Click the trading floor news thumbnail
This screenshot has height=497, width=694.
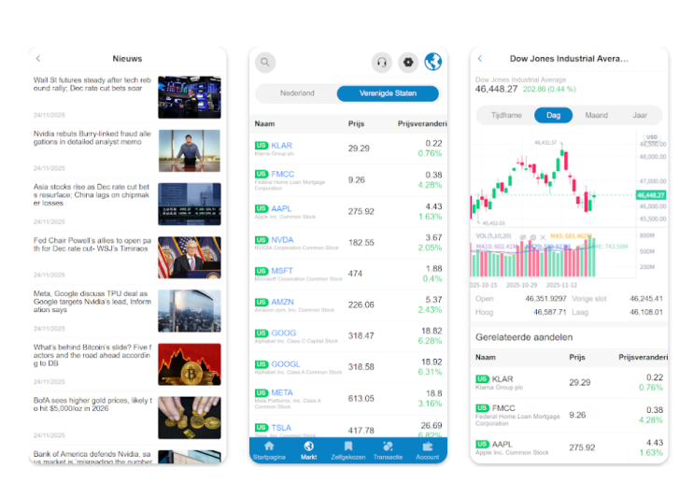(x=190, y=97)
